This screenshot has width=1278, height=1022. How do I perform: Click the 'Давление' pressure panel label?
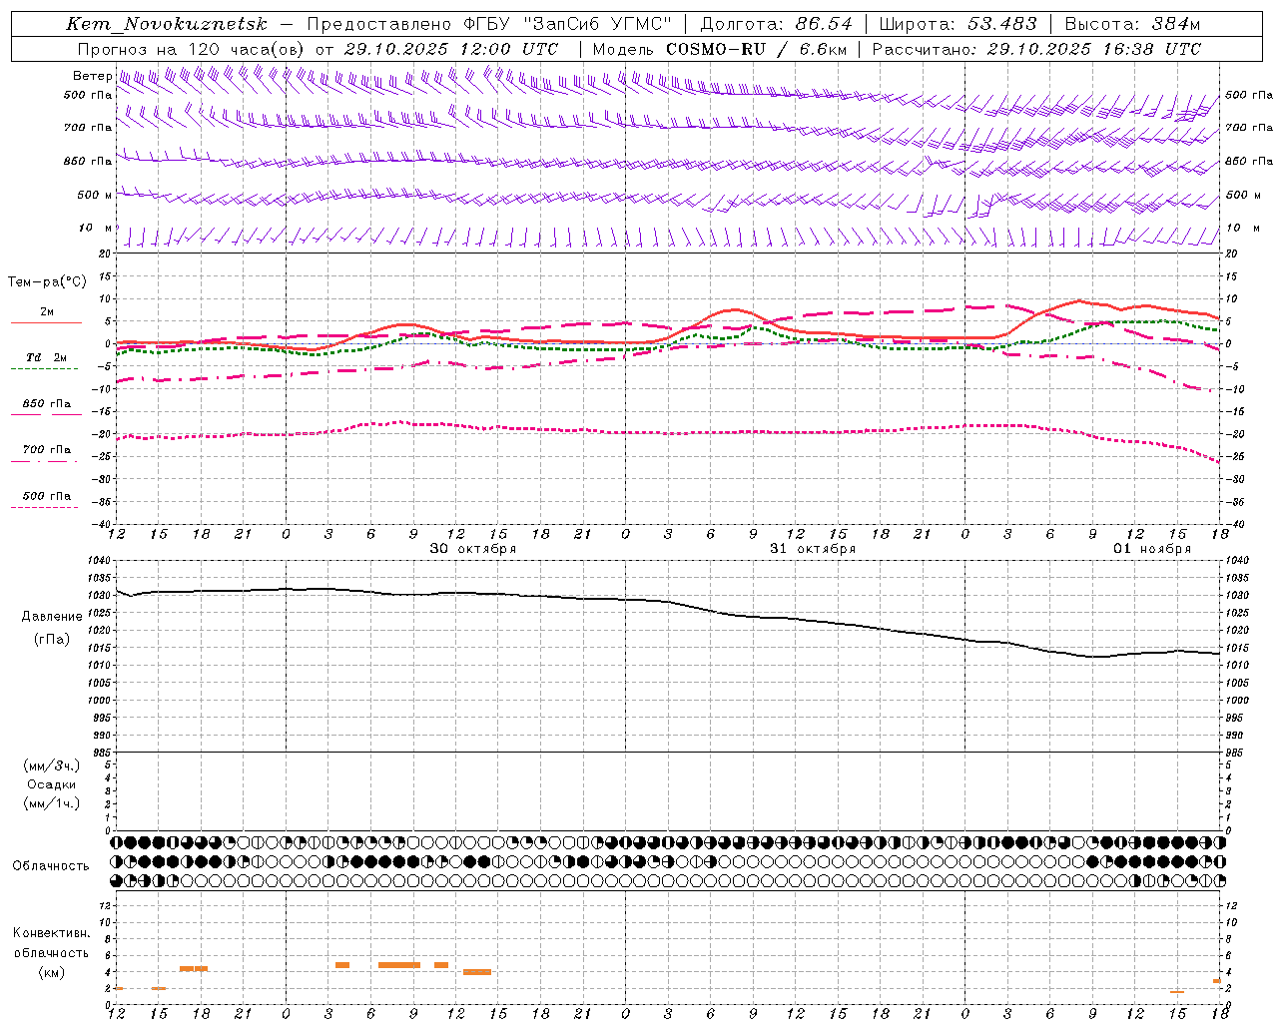tap(52, 617)
